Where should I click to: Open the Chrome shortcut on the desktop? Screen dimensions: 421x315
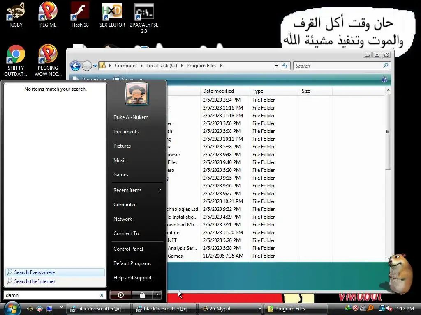(x=16, y=61)
